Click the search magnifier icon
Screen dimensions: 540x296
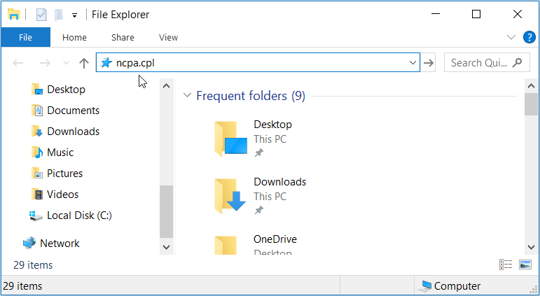pyautogui.click(x=518, y=63)
